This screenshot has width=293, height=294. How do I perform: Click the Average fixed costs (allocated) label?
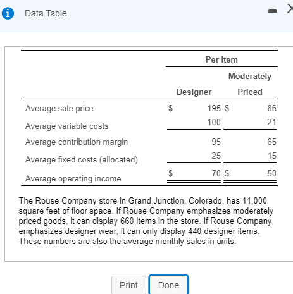click(82, 159)
